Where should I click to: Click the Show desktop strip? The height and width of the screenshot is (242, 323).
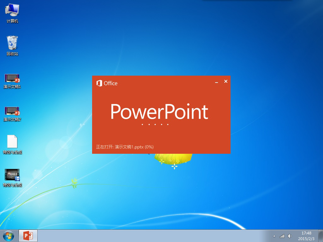click(321, 236)
